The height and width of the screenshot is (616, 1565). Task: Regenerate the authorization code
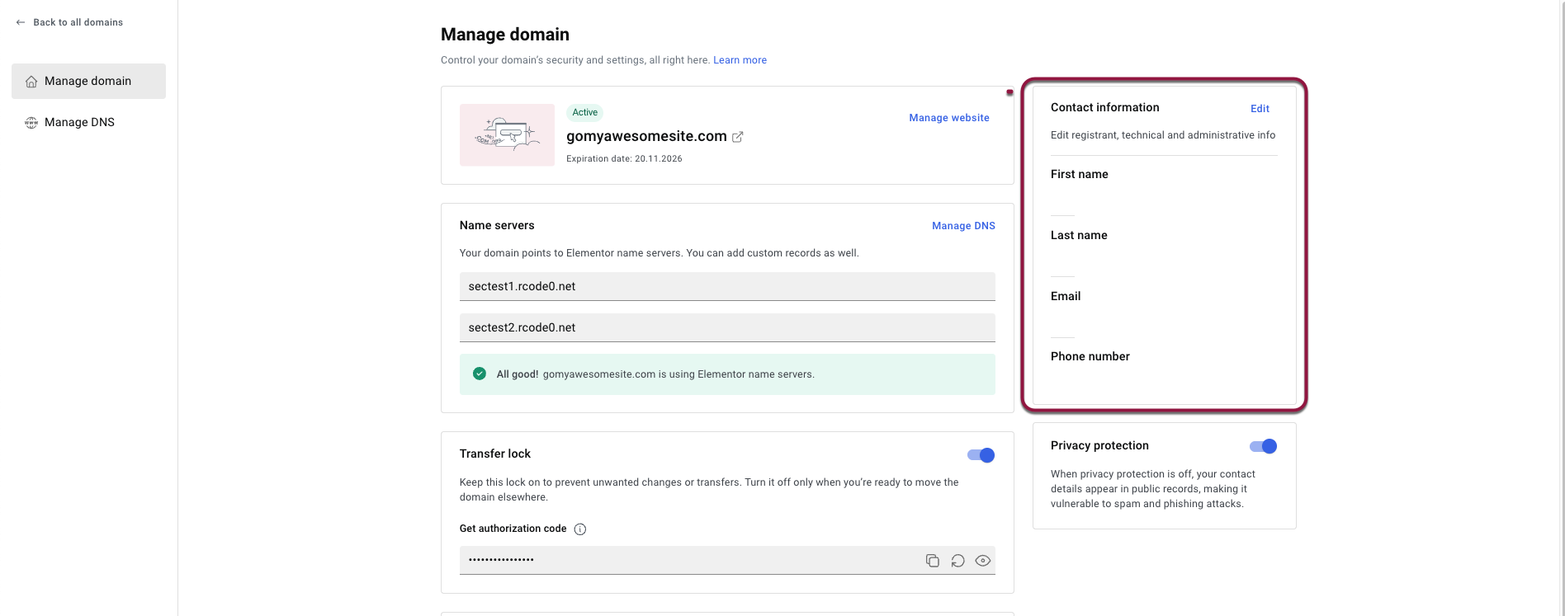point(957,561)
